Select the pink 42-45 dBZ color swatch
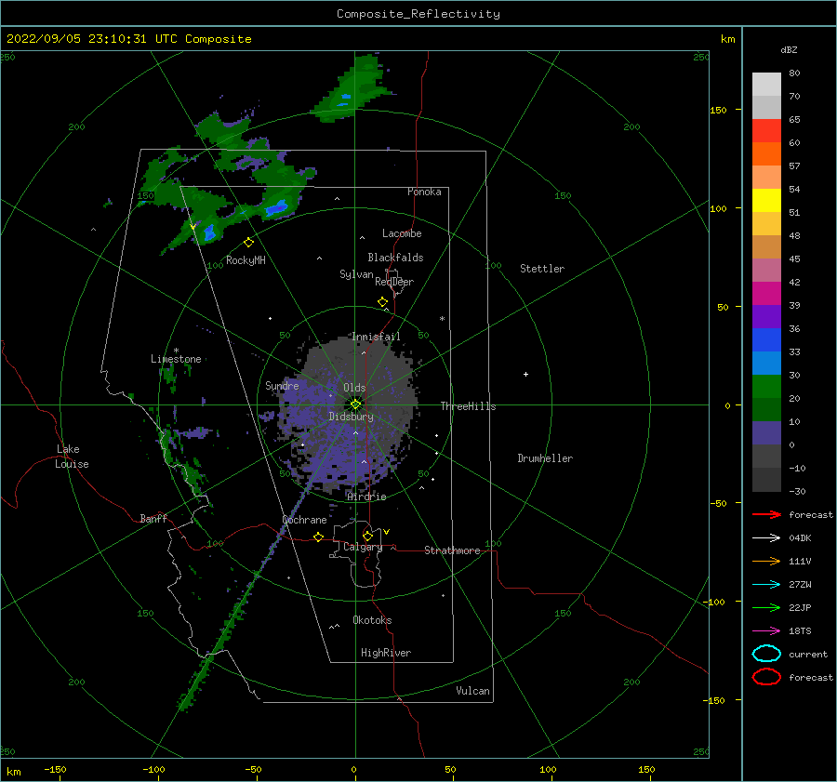837x782 pixels. tap(766, 270)
